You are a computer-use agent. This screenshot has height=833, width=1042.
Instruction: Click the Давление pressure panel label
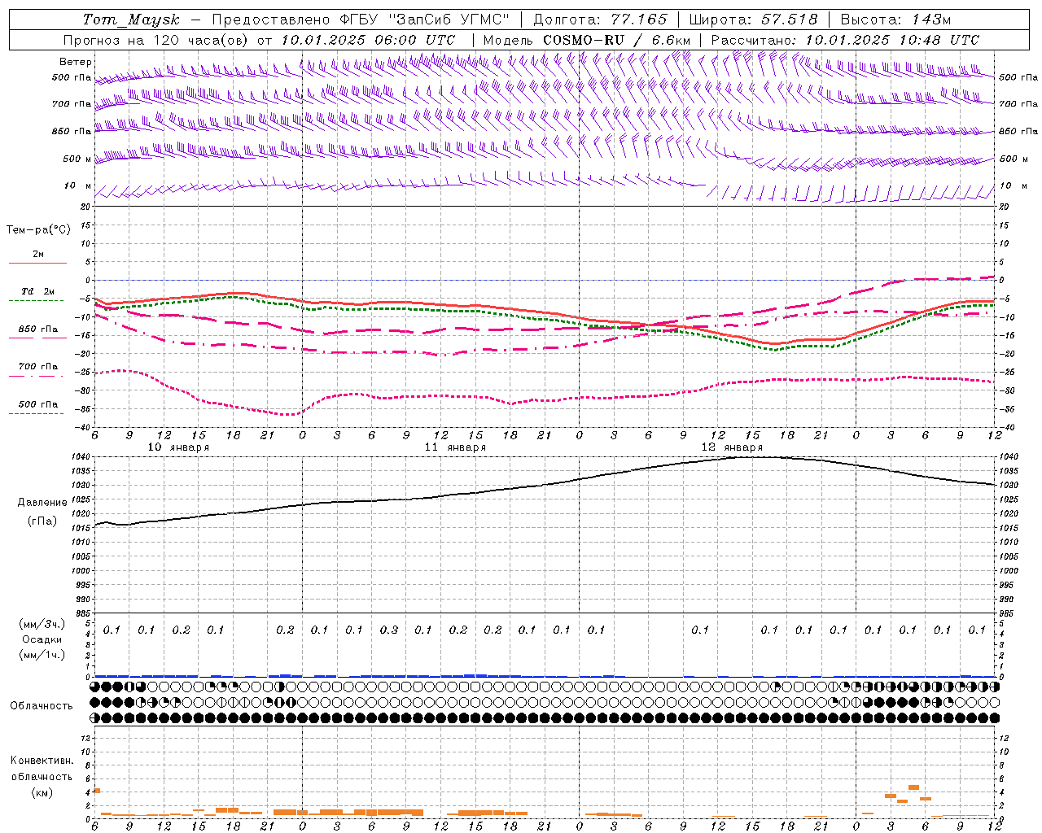pyautogui.click(x=42, y=503)
